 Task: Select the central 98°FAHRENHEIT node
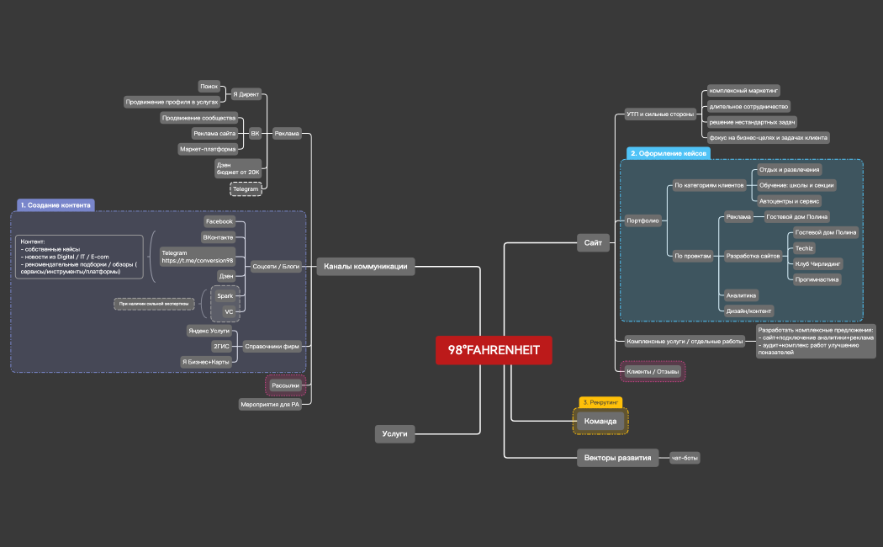(x=494, y=350)
